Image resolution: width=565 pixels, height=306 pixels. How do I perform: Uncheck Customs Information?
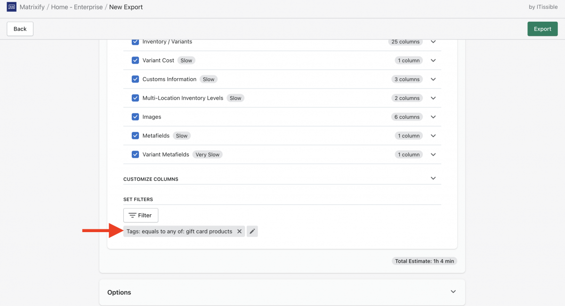135,79
